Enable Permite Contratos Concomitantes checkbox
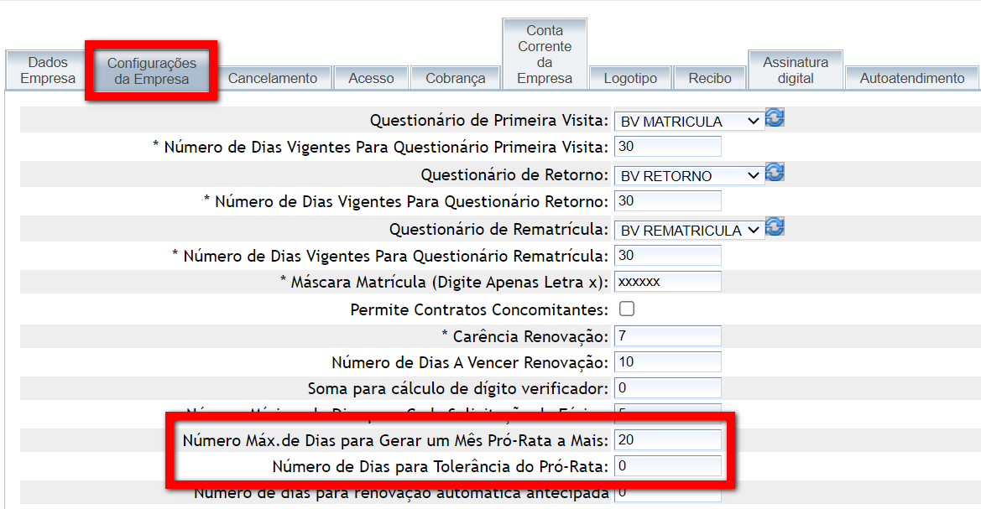 coord(627,309)
